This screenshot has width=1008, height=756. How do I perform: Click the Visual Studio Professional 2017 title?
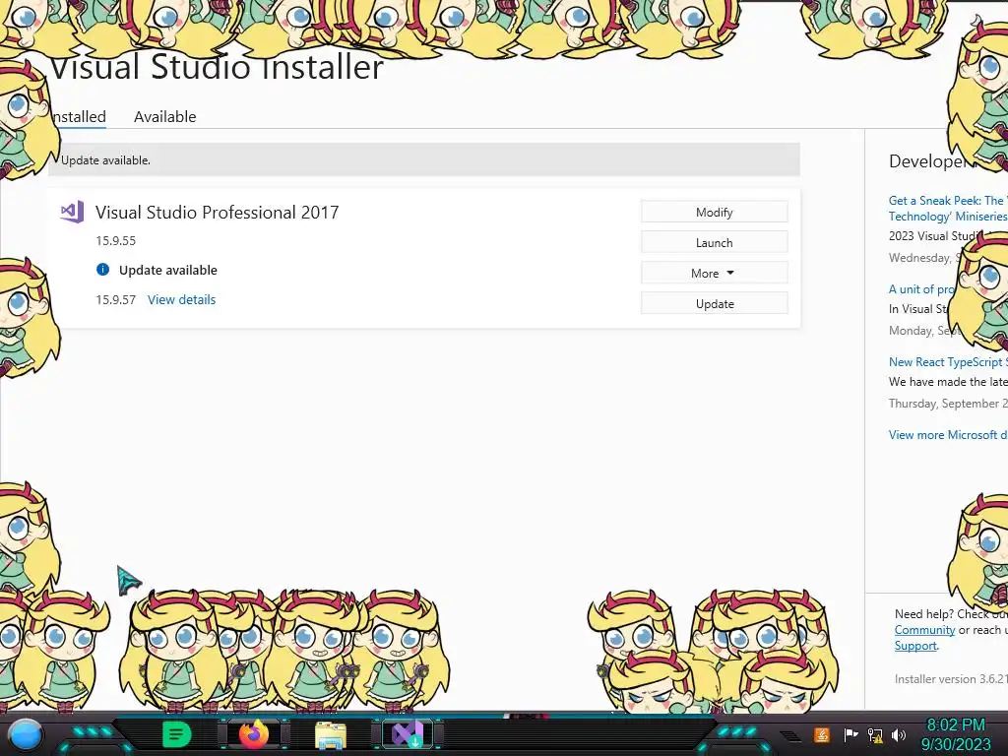click(x=218, y=213)
